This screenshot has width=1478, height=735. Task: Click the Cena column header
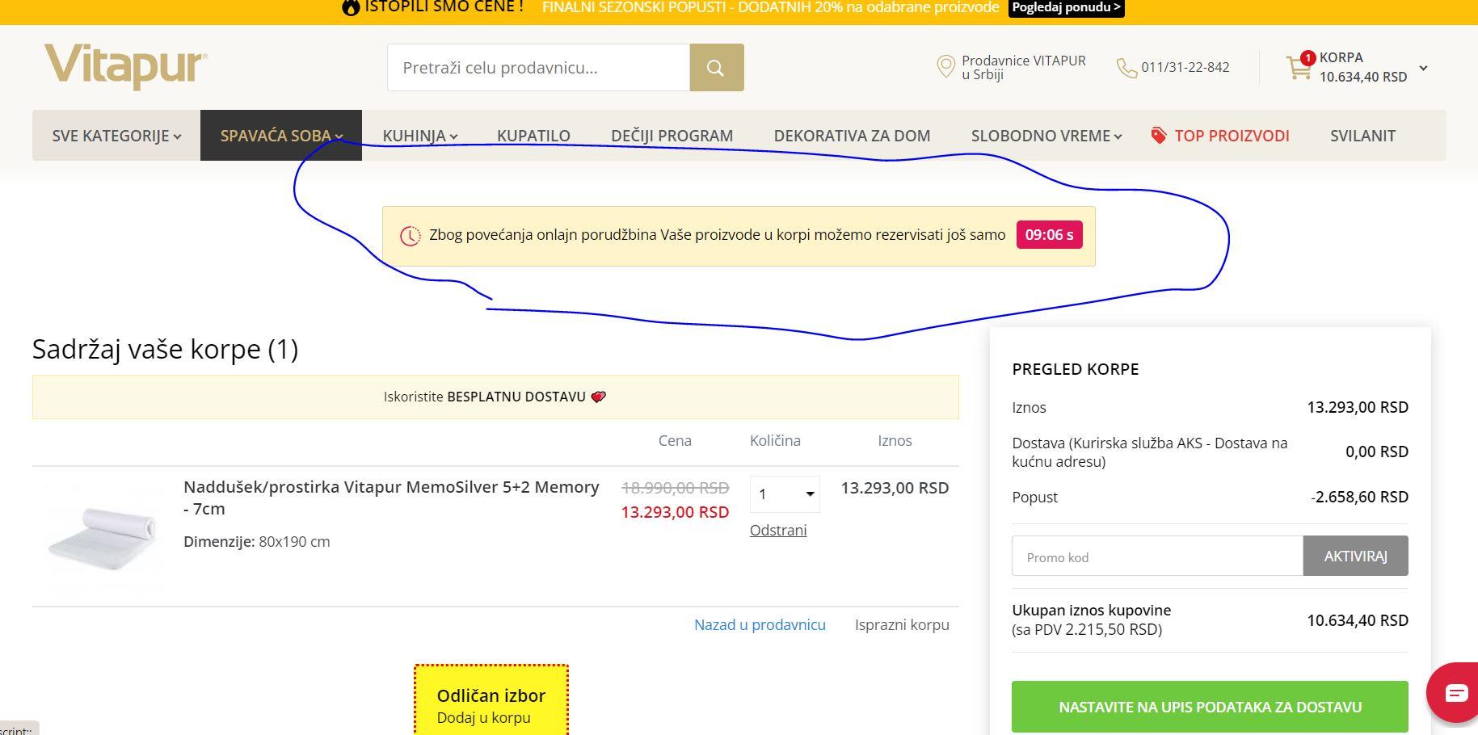point(675,441)
